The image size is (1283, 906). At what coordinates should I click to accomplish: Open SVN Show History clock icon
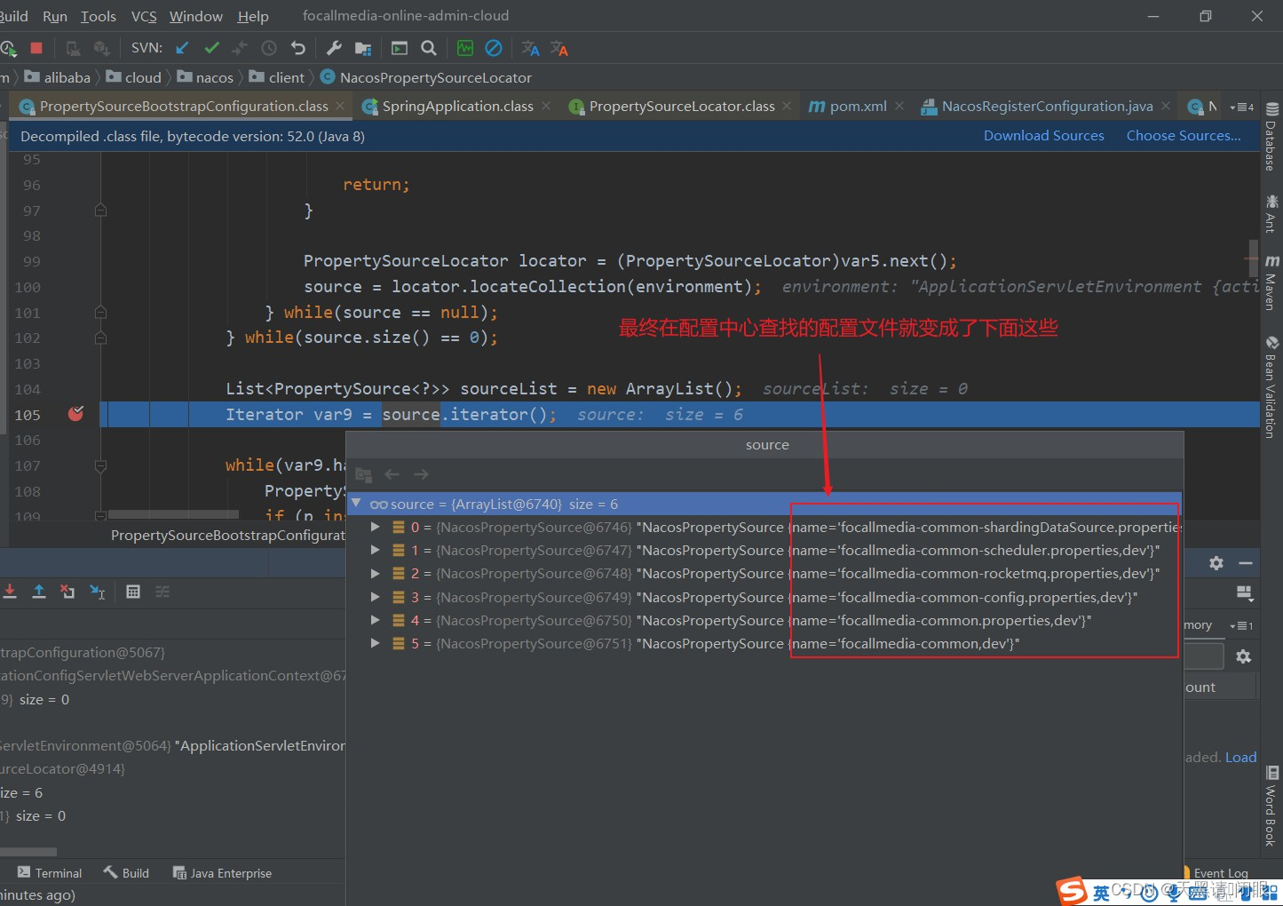click(269, 48)
